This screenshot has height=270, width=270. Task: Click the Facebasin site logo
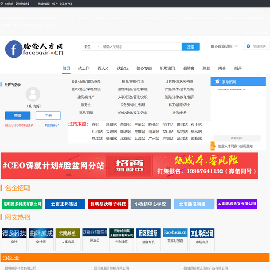tap(34, 49)
